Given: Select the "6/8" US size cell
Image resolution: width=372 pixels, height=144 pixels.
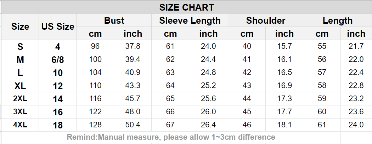Looking at the screenshot, I should pyautogui.click(x=58, y=60).
